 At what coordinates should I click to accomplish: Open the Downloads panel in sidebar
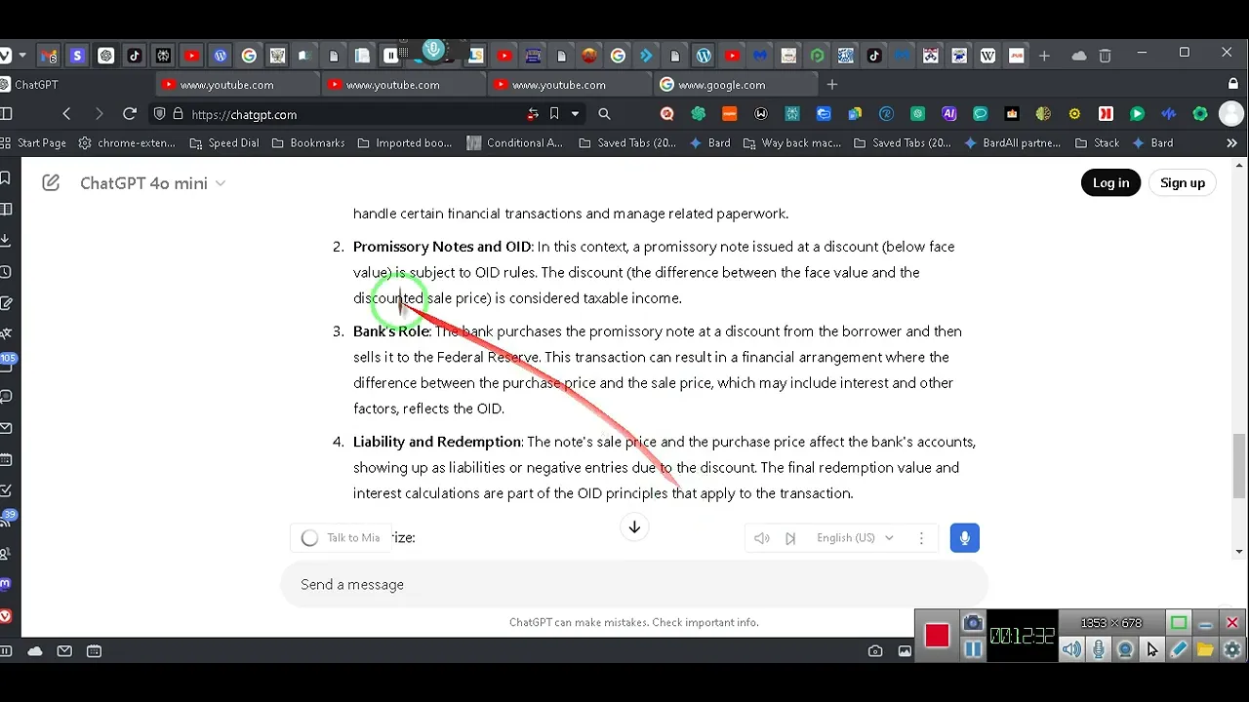point(6,240)
